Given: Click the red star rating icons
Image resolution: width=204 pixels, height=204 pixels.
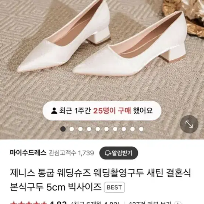Looking at the screenshot, I should coord(28,203).
